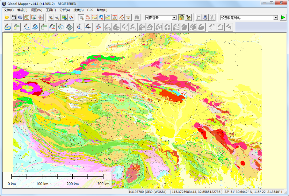Select the Path Profile tool
This screenshot has height=196, width=289.
[x=108, y=18]
